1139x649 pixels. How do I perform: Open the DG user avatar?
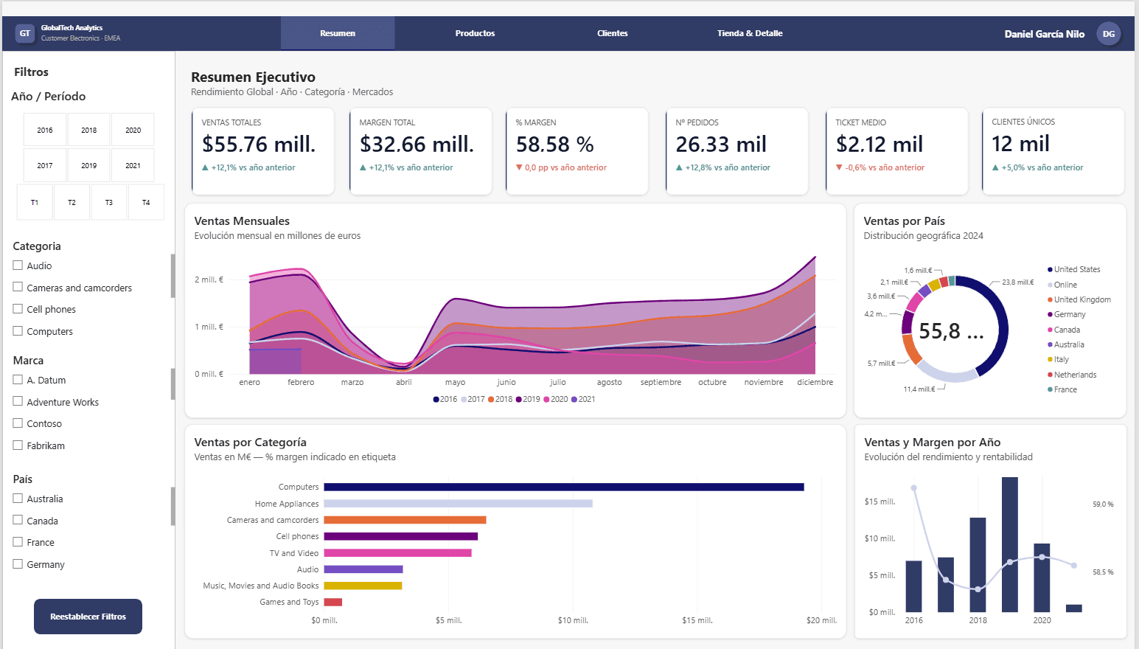1109,34
